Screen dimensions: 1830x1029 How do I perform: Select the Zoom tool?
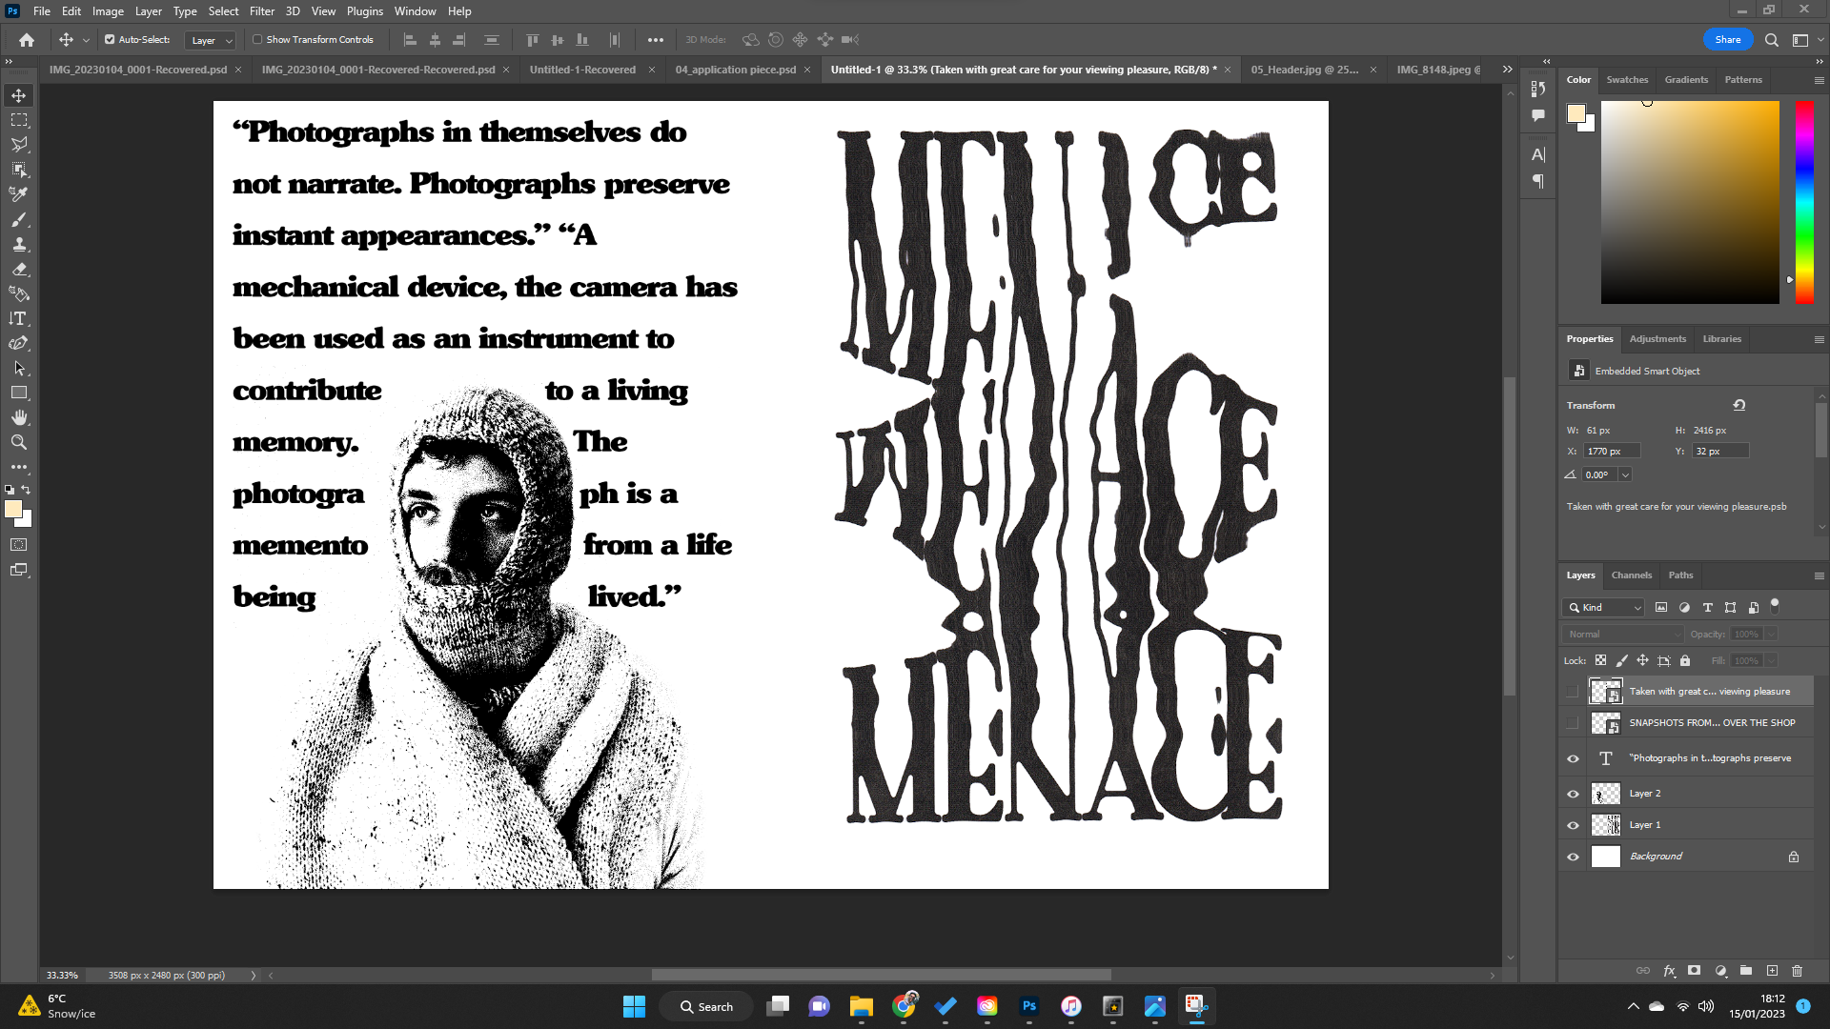click(19, 441)
